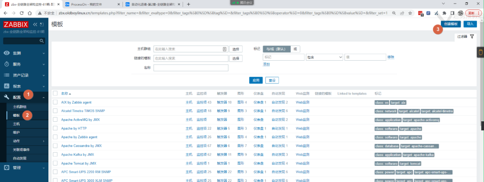
Task: Click the 导入 button
Action: click(470, 24)
